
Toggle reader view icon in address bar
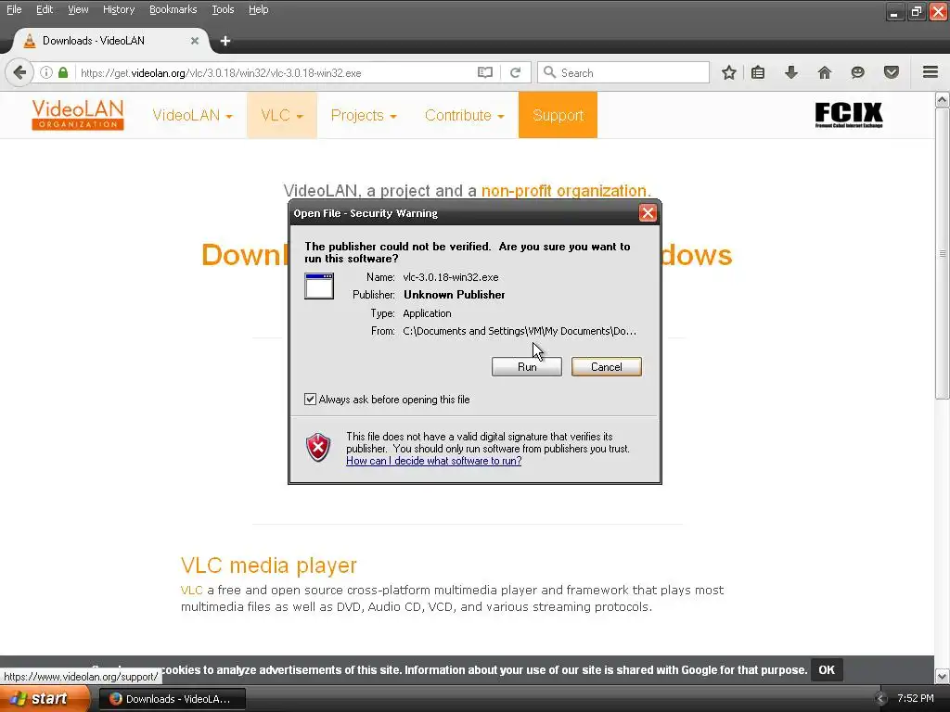point(484,72)
